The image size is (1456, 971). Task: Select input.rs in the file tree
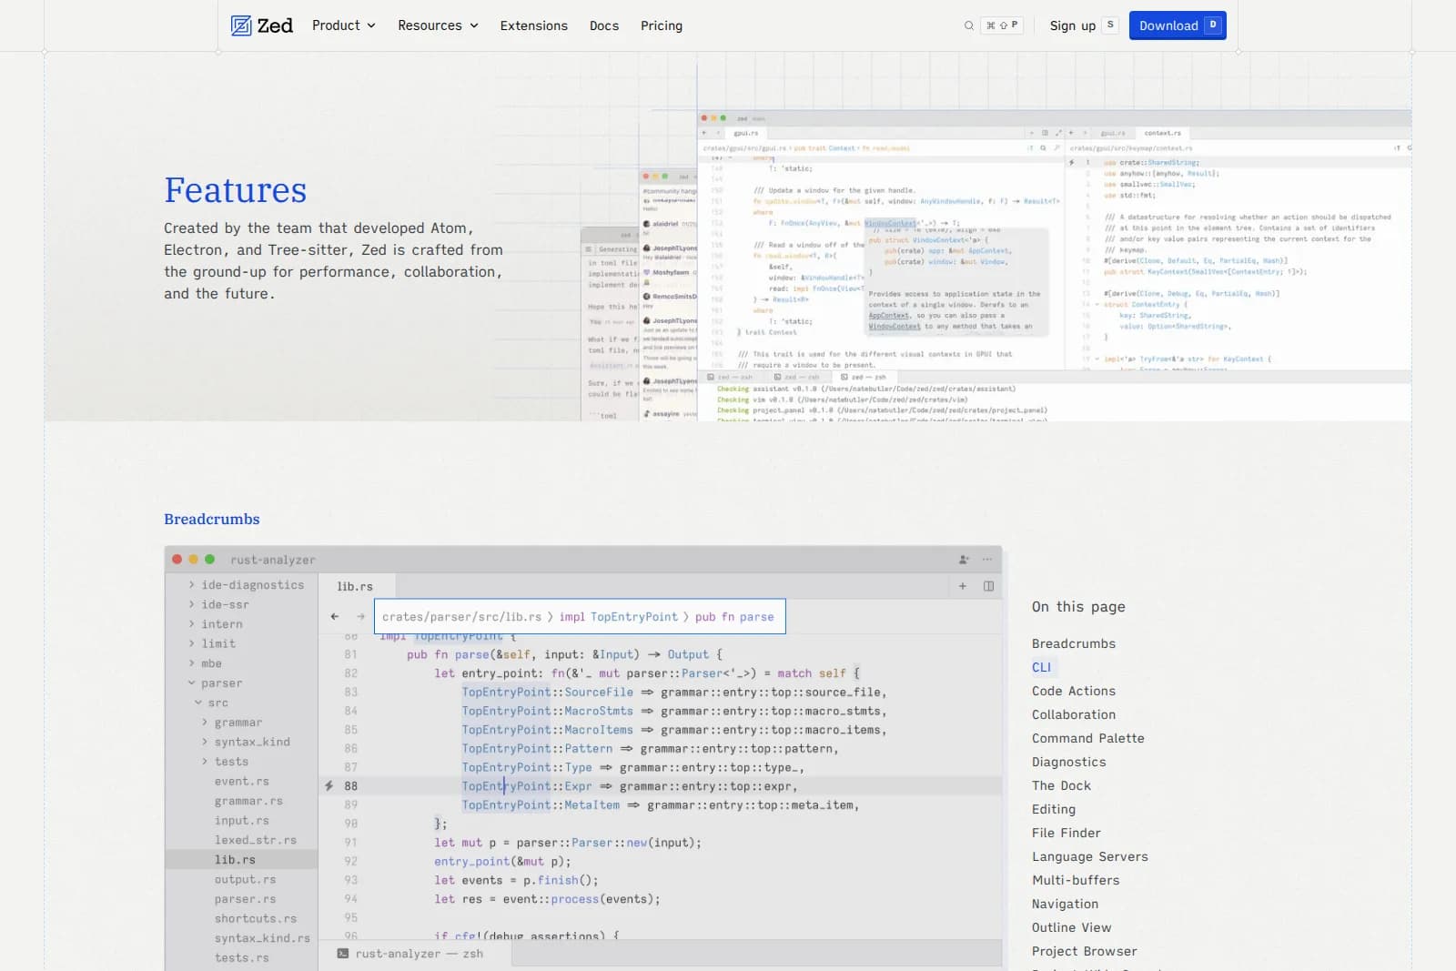242,820
